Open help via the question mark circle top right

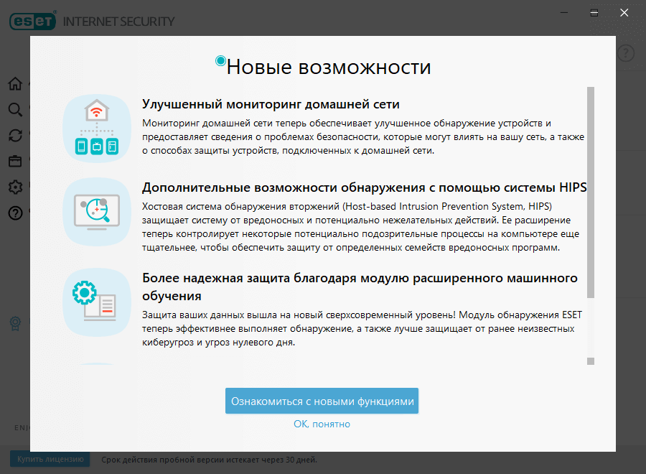pos(624,52)
